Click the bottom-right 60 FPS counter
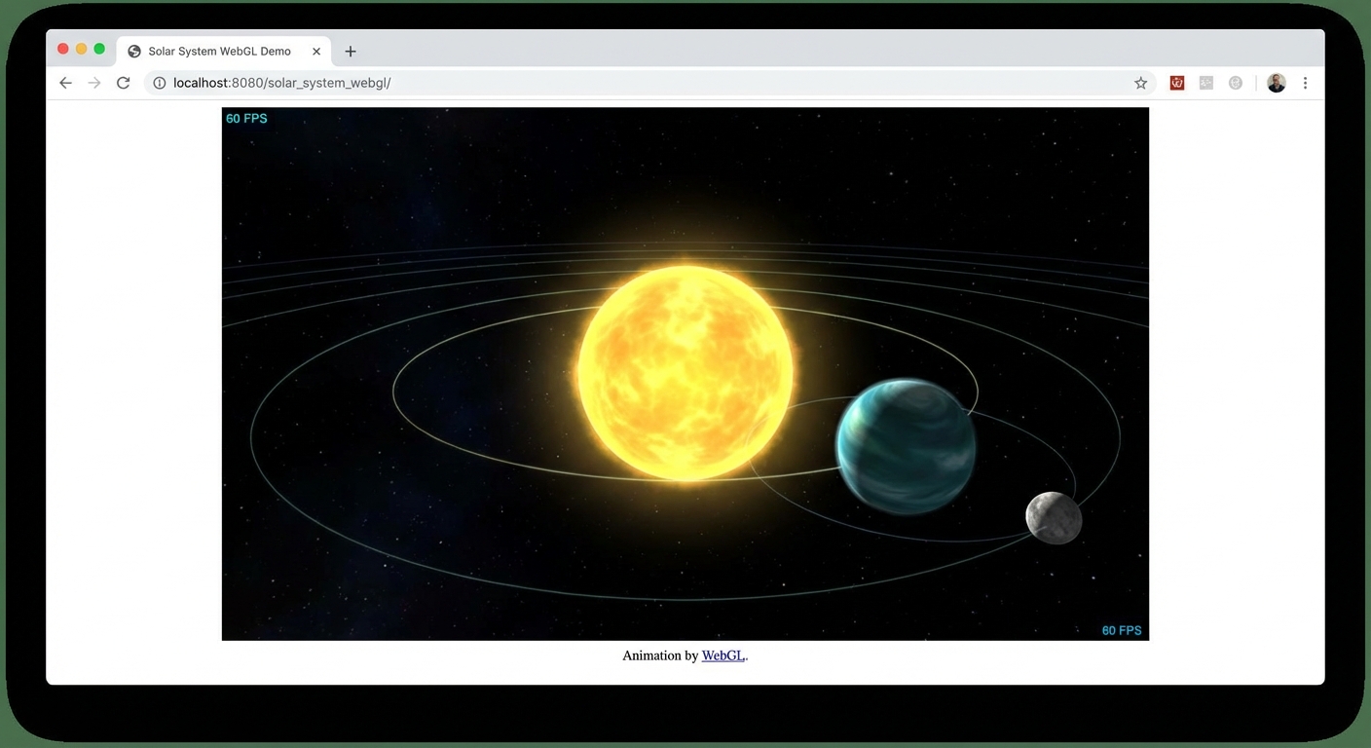 1121,630
